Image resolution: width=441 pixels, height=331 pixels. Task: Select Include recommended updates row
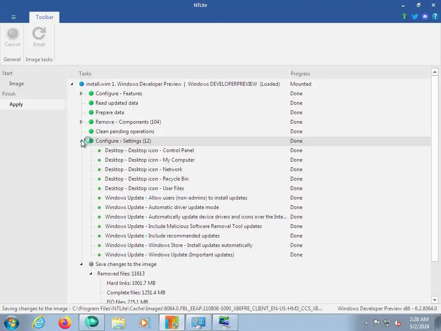click(x=162, y=236)
